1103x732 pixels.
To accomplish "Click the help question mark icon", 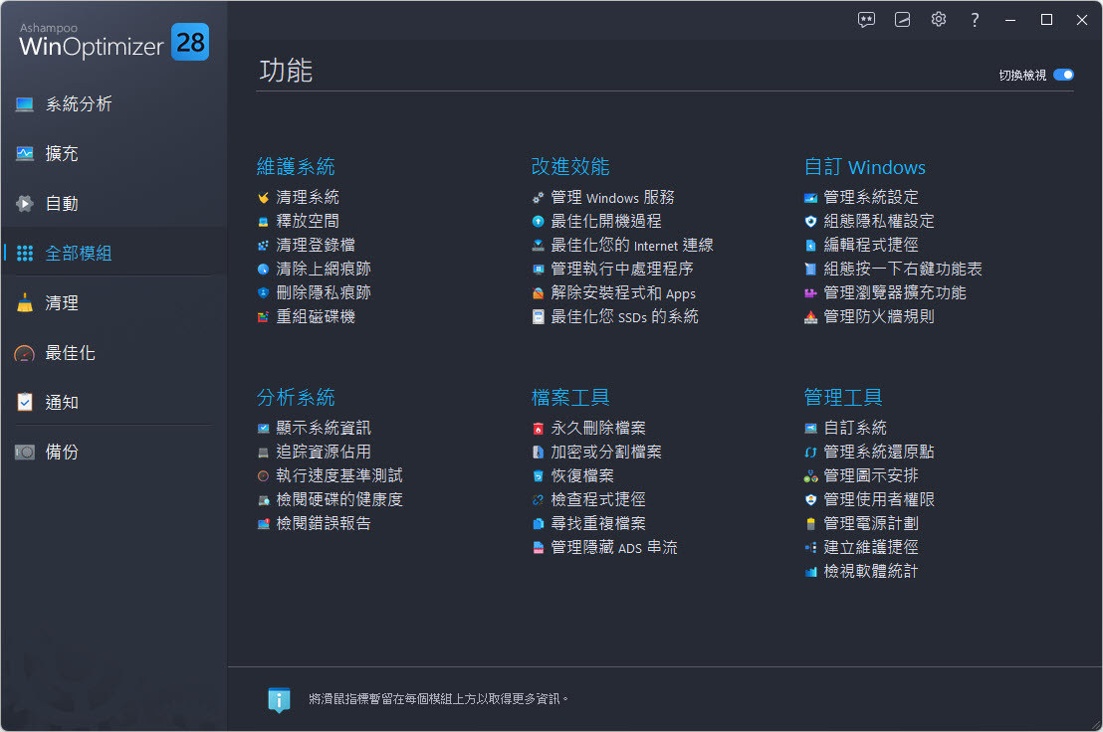I will click(975, 20).
